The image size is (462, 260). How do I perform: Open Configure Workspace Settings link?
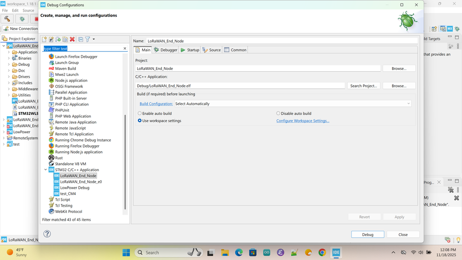click(302, 121)
